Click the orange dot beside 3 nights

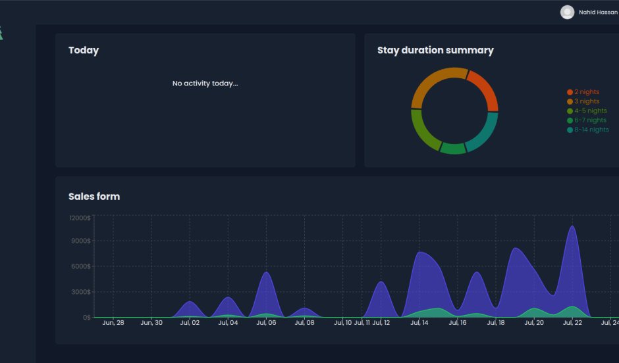(570, 101)
